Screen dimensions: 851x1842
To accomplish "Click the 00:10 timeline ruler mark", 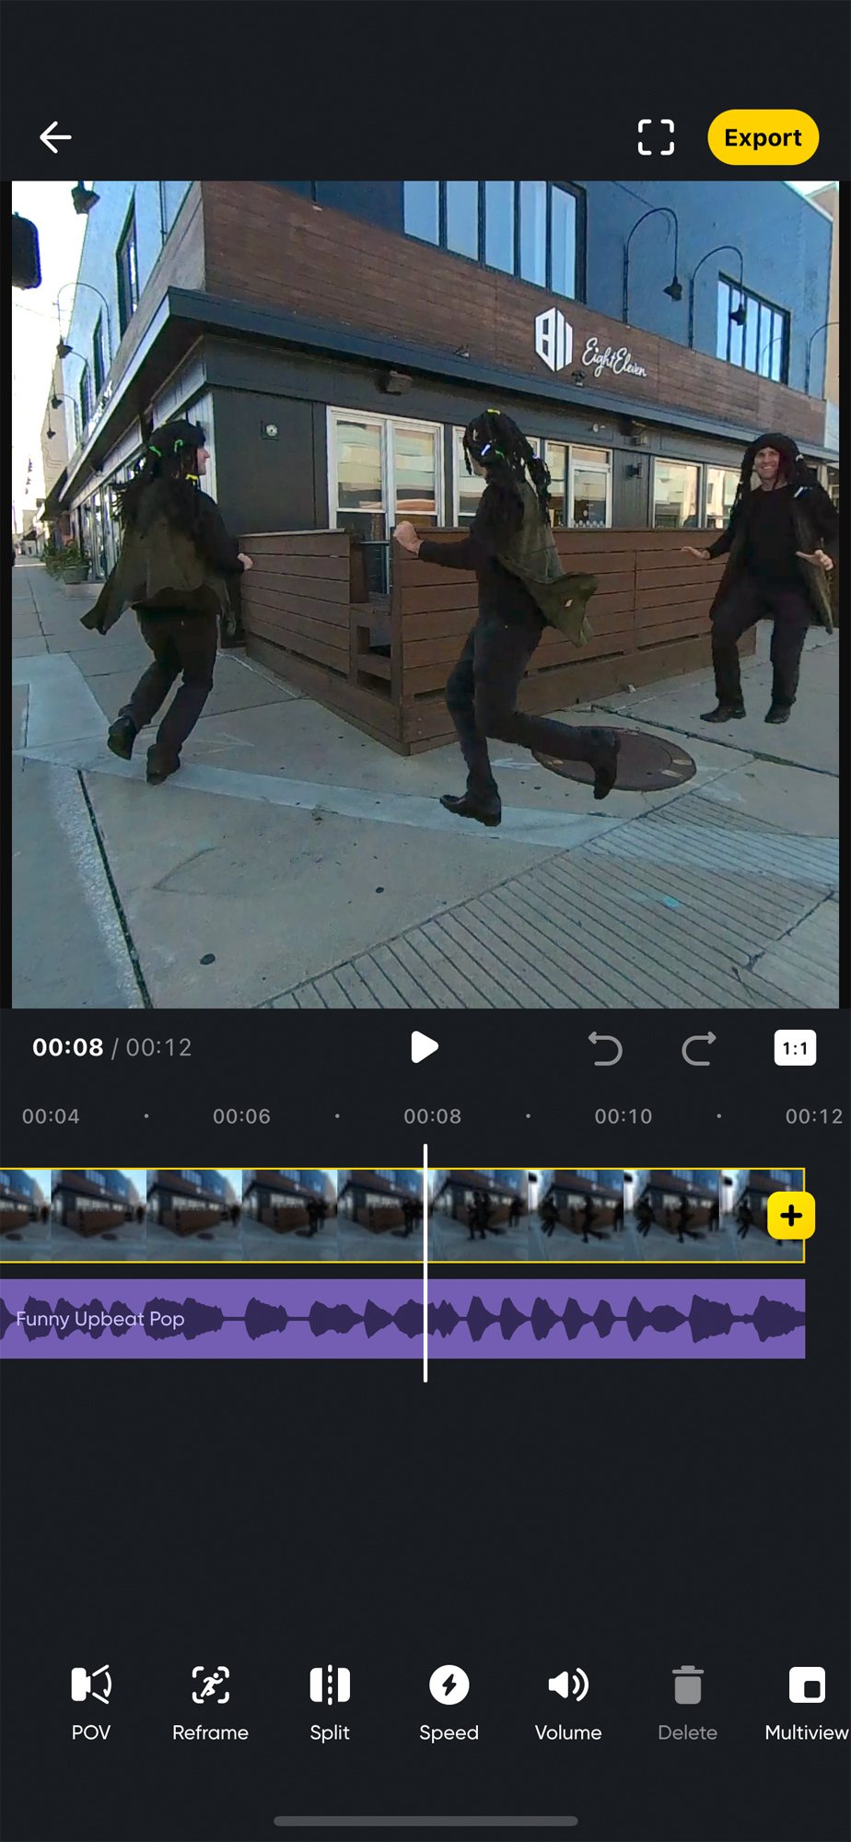I will tap(623, 1116).
